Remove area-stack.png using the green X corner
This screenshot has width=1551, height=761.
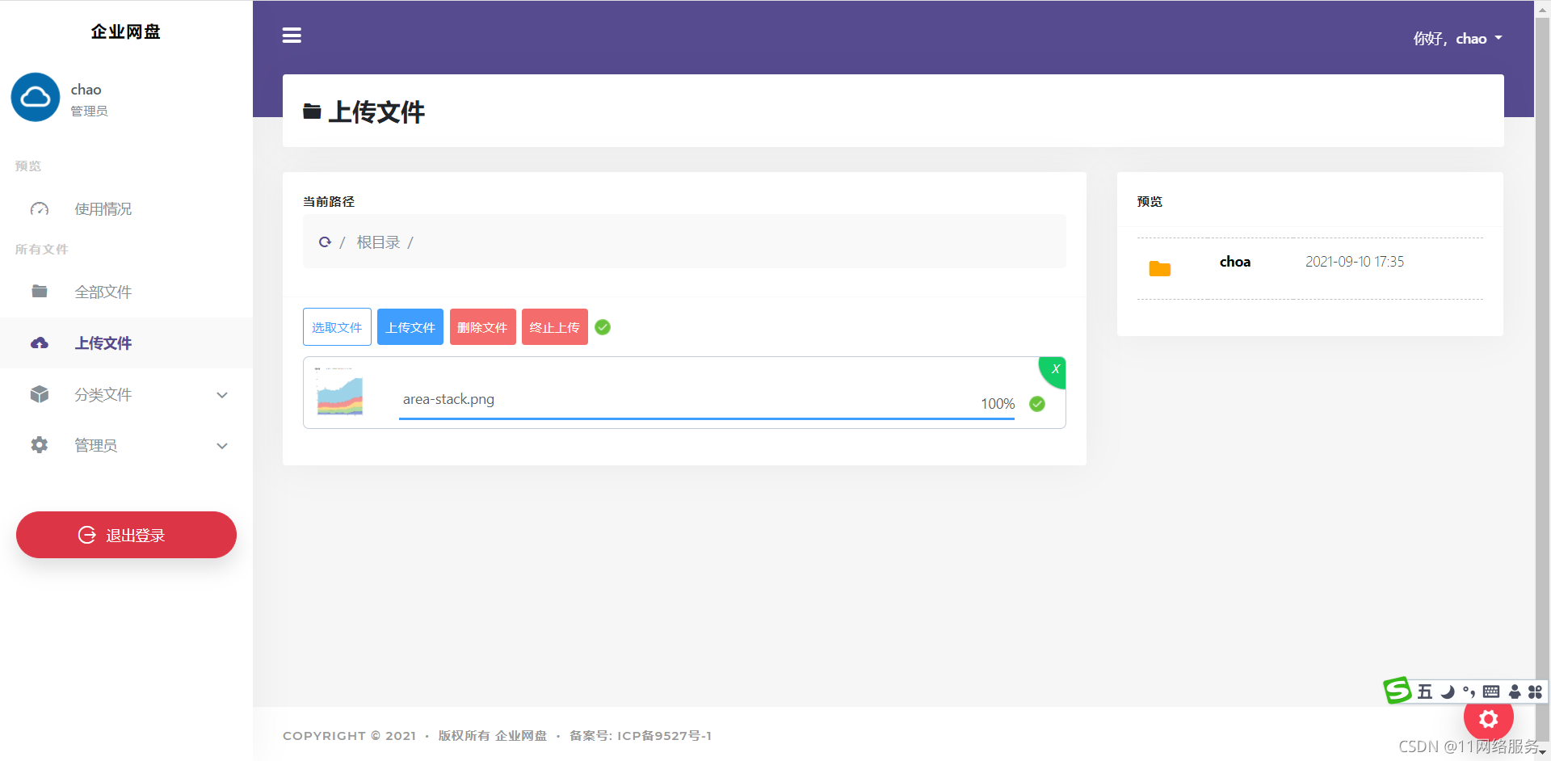click(1054, 369)
